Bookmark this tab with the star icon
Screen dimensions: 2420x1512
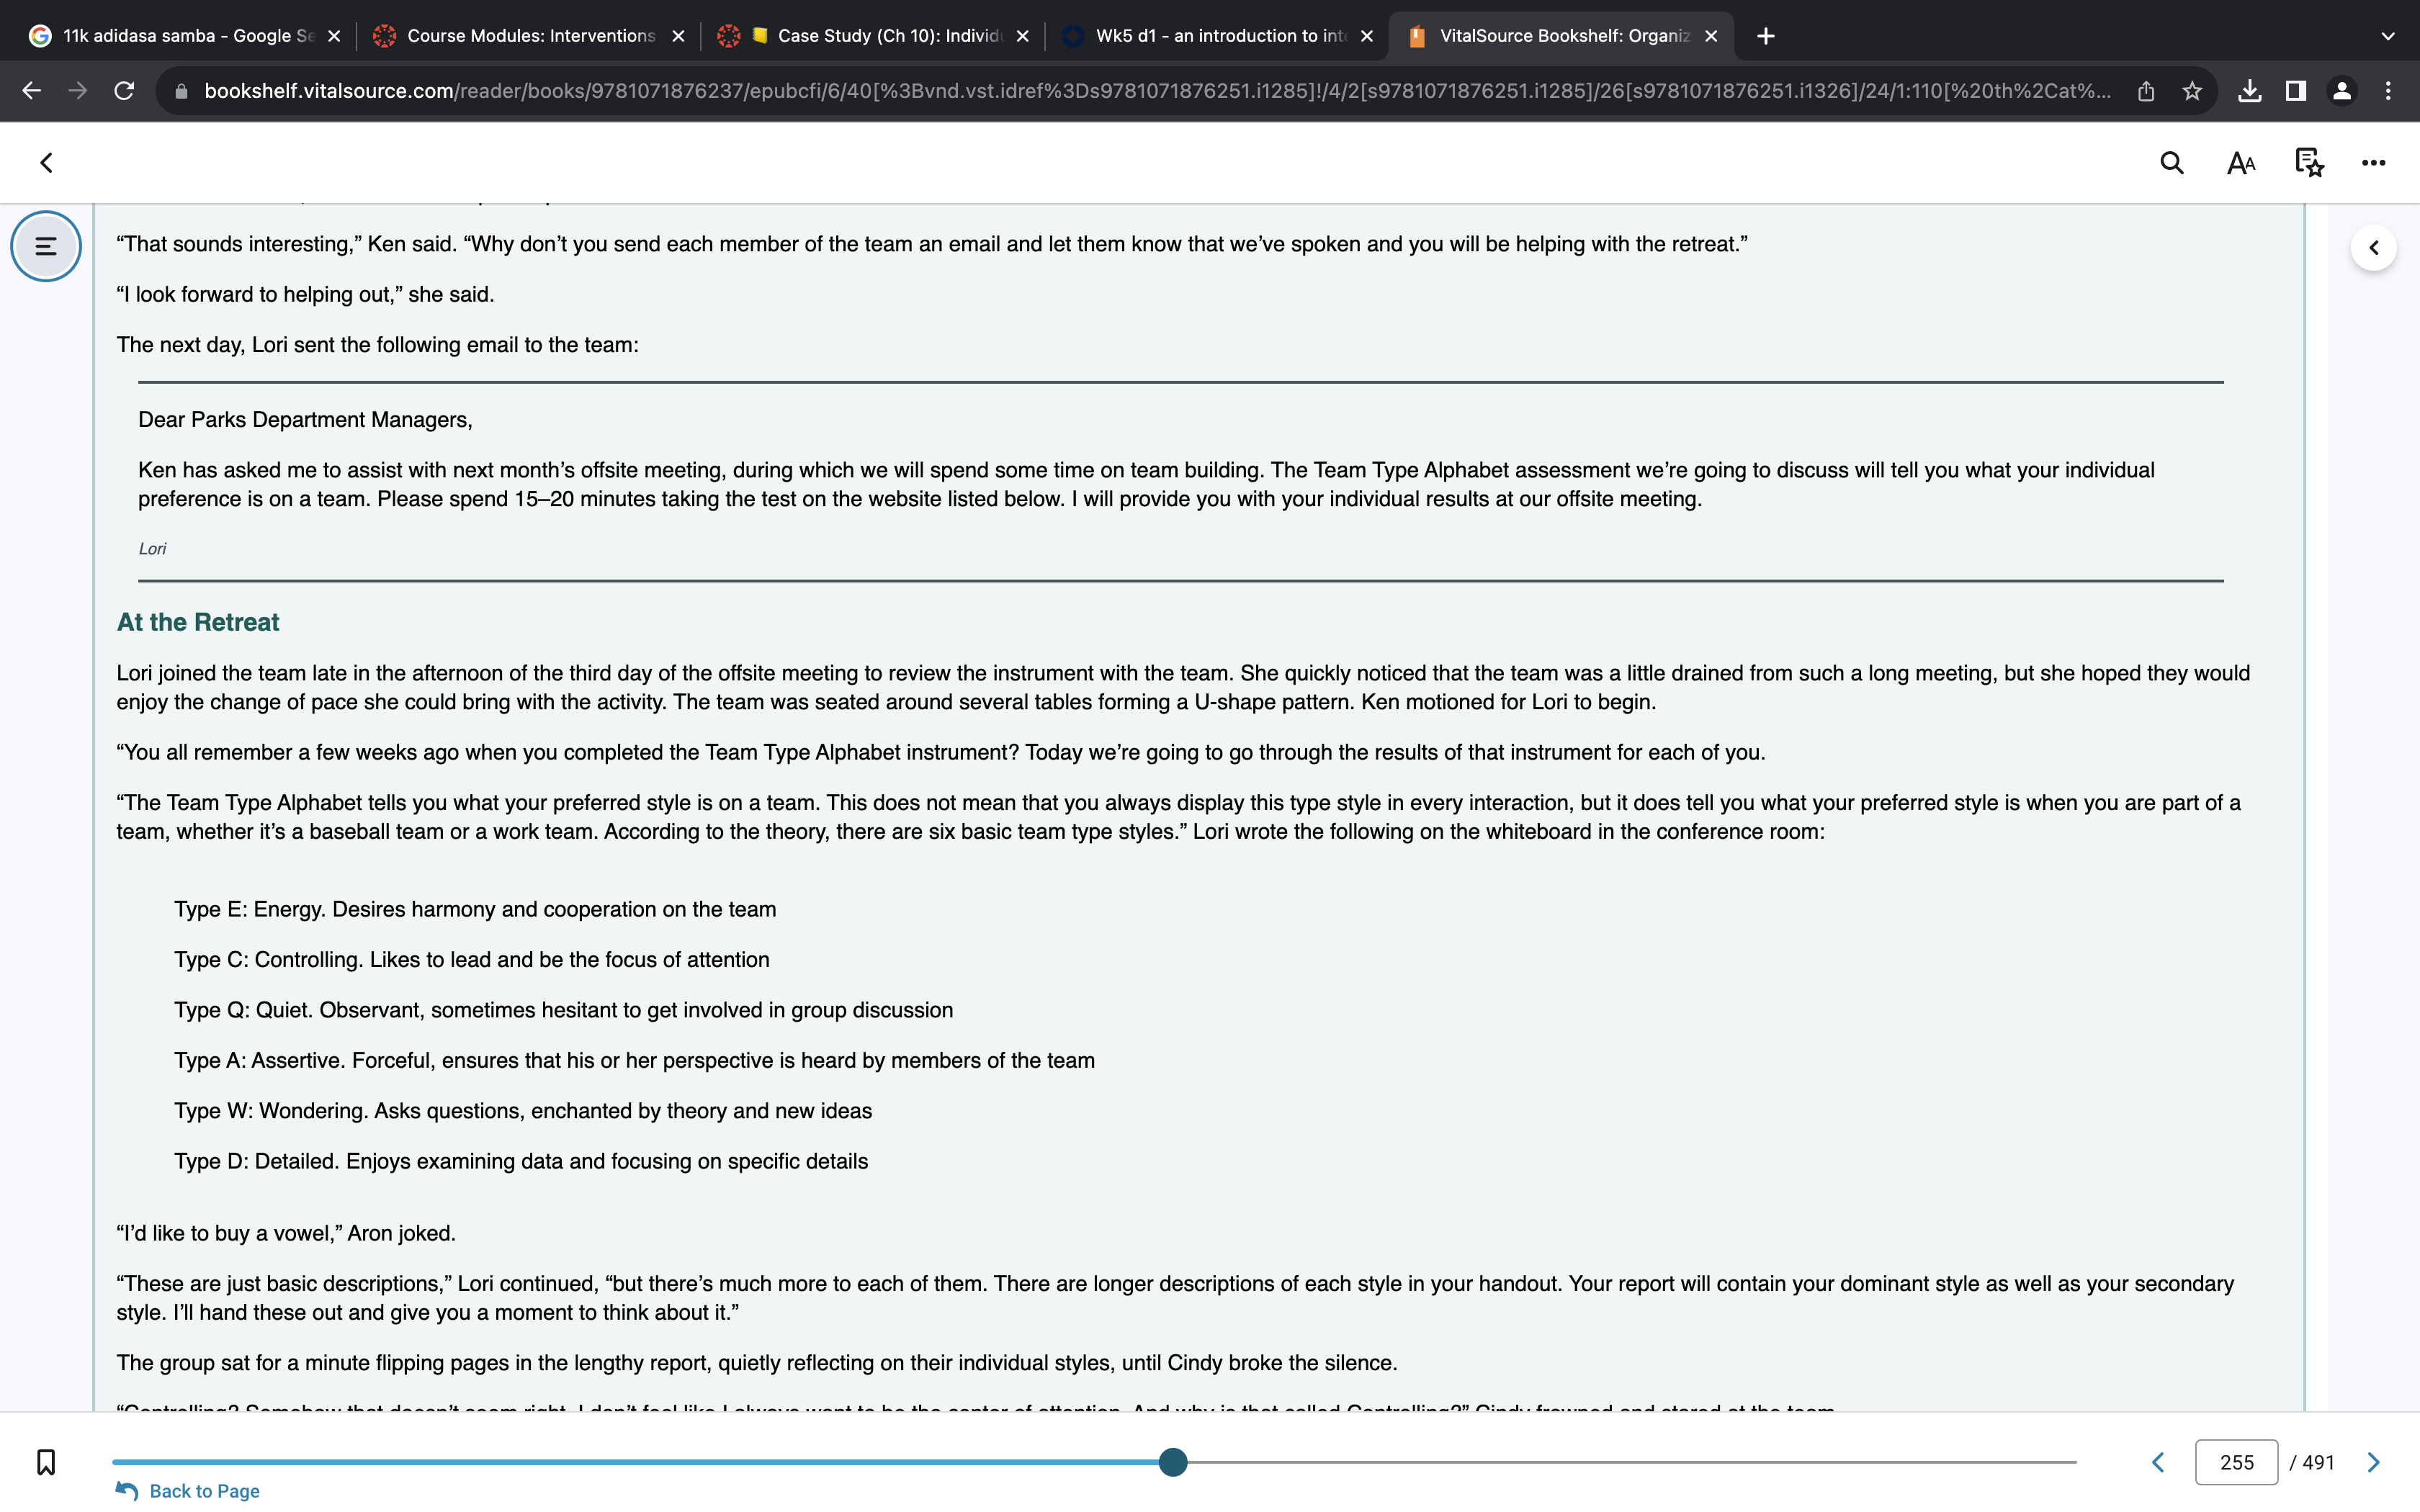click(x=2192, y=91)
